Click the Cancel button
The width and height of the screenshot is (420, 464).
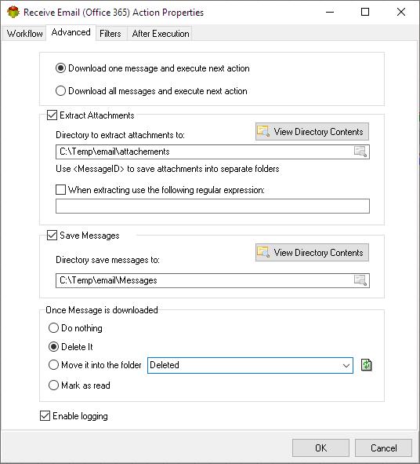tap(383, 448)
